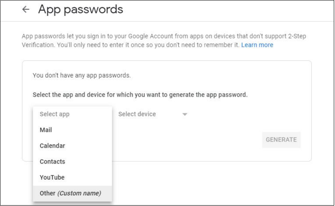This screenshot has height=206, width=335.
Task: Select Calendar in the app dropdown
Action: coord(52,146)
